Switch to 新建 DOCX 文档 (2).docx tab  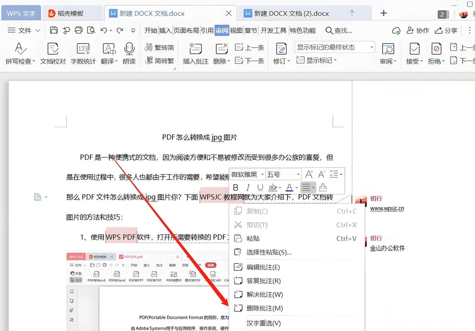305,13
